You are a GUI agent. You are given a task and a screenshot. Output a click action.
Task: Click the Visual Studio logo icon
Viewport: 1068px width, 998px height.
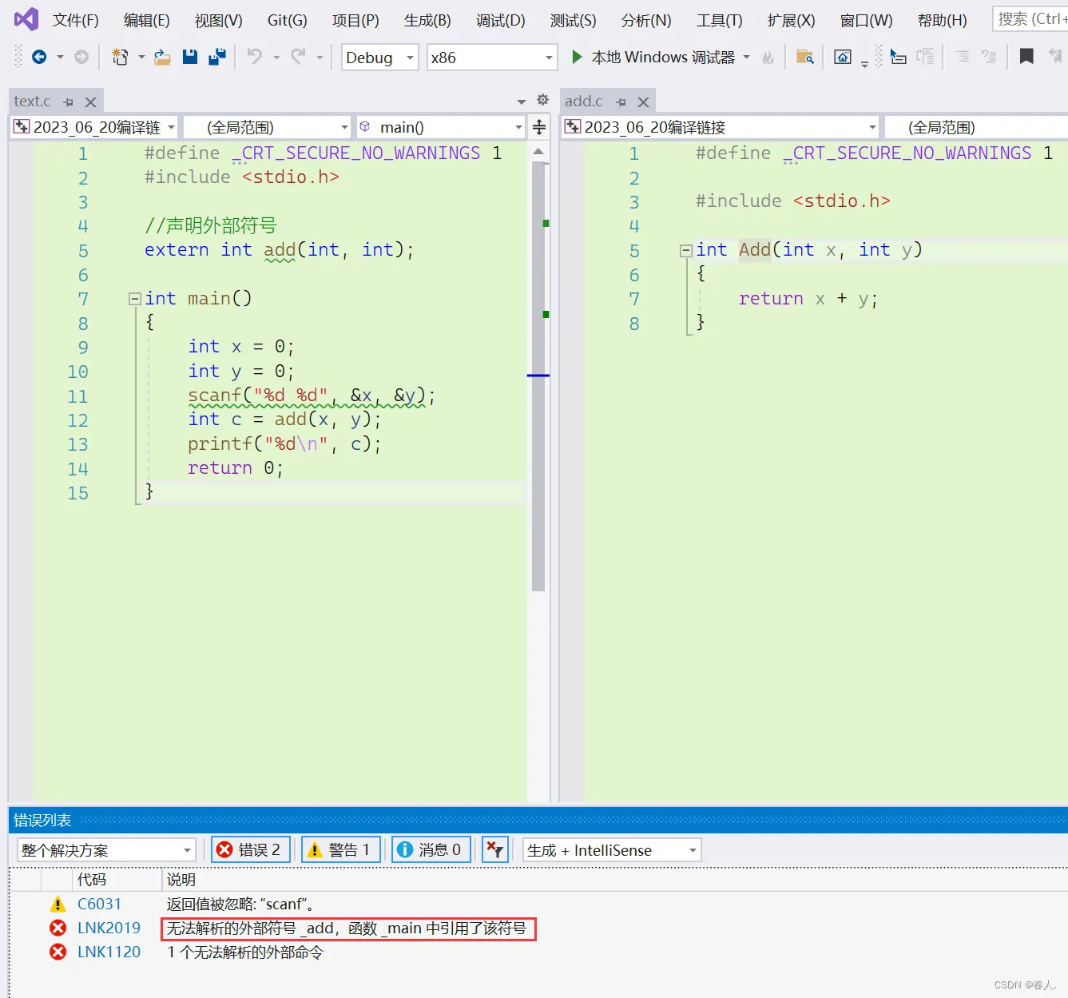[26, 19]
